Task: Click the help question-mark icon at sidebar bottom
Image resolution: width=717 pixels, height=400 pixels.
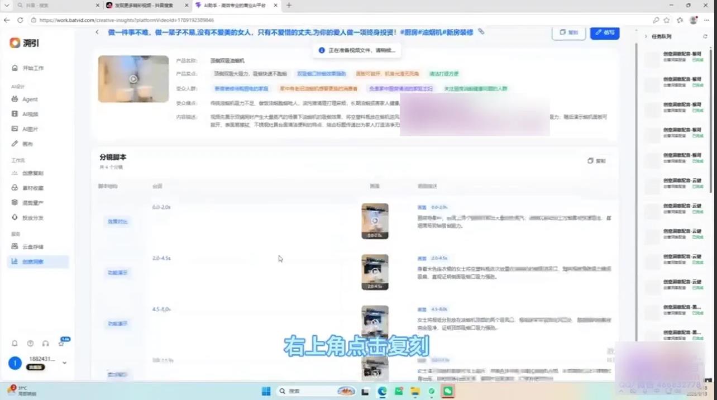Action: click(30, 344)
